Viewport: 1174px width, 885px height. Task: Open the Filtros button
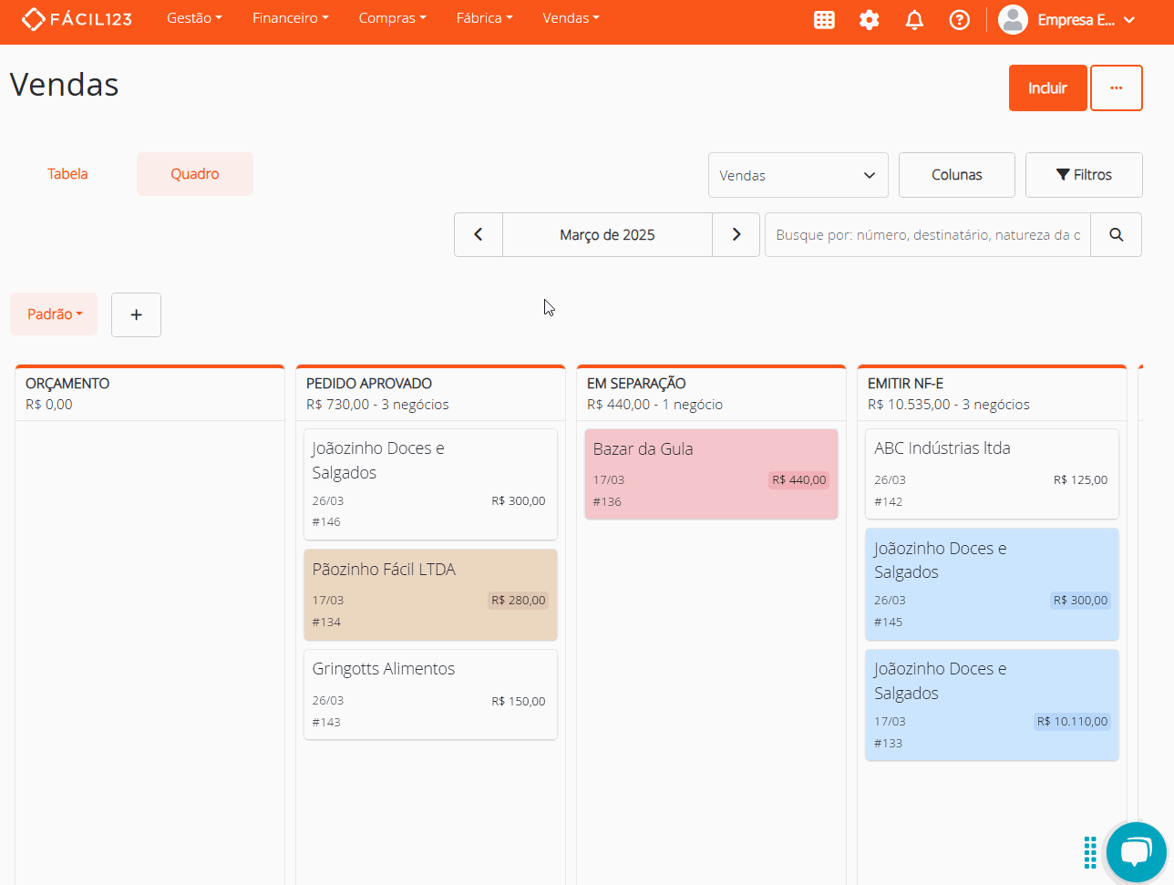tap(1084, 175)
